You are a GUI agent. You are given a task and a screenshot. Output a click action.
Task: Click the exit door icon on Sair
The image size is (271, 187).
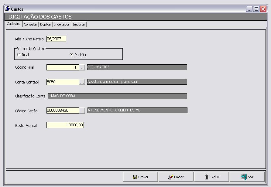[244, 177]
